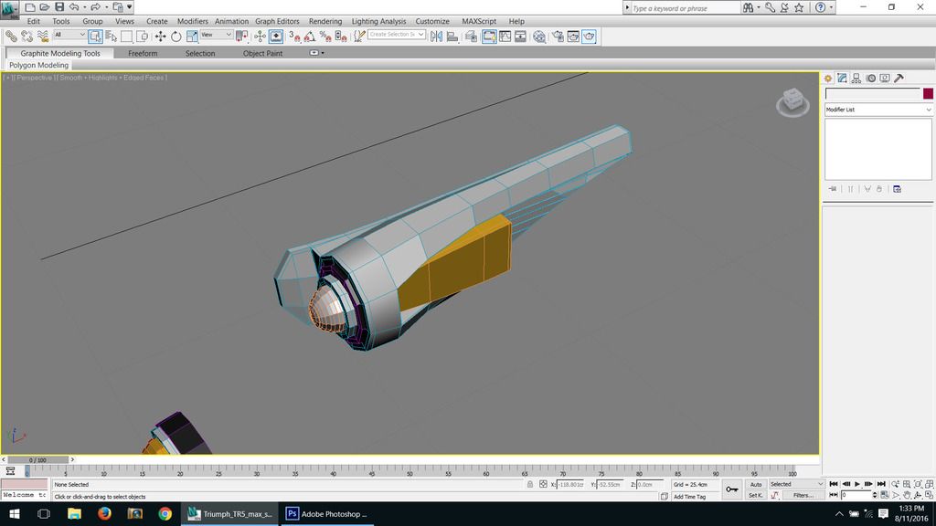936x526 pixels.
Task: Open the Hierarchy panel tab
Action: tap(856, 79)
